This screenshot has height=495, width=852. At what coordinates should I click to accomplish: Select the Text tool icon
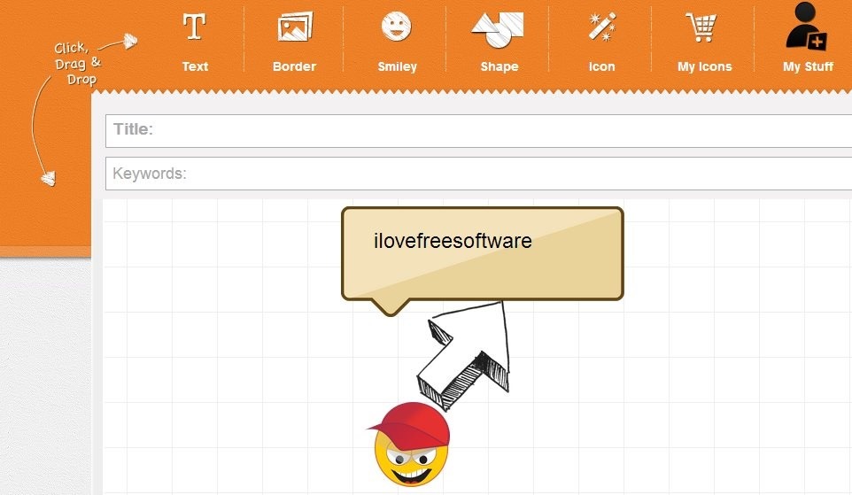coord(194,27)
